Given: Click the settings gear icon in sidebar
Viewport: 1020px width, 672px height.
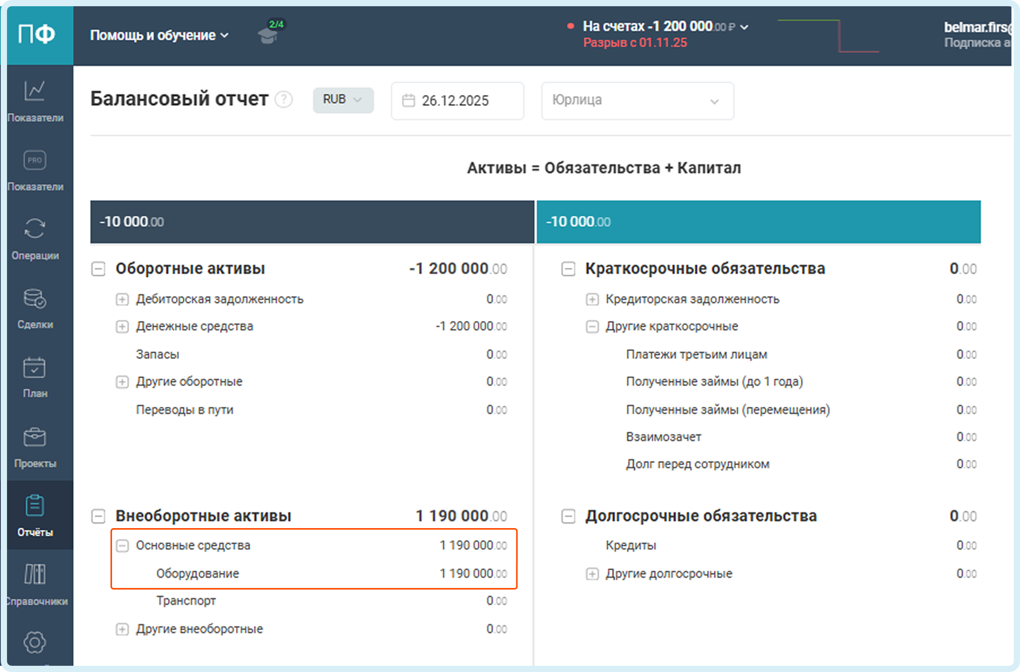Looking at the screenshot, I should point(35,642).
